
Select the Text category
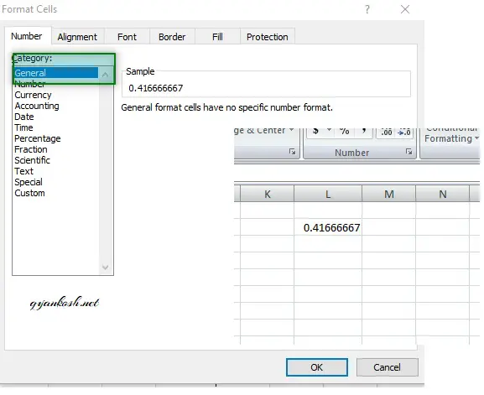coord(23,171)
